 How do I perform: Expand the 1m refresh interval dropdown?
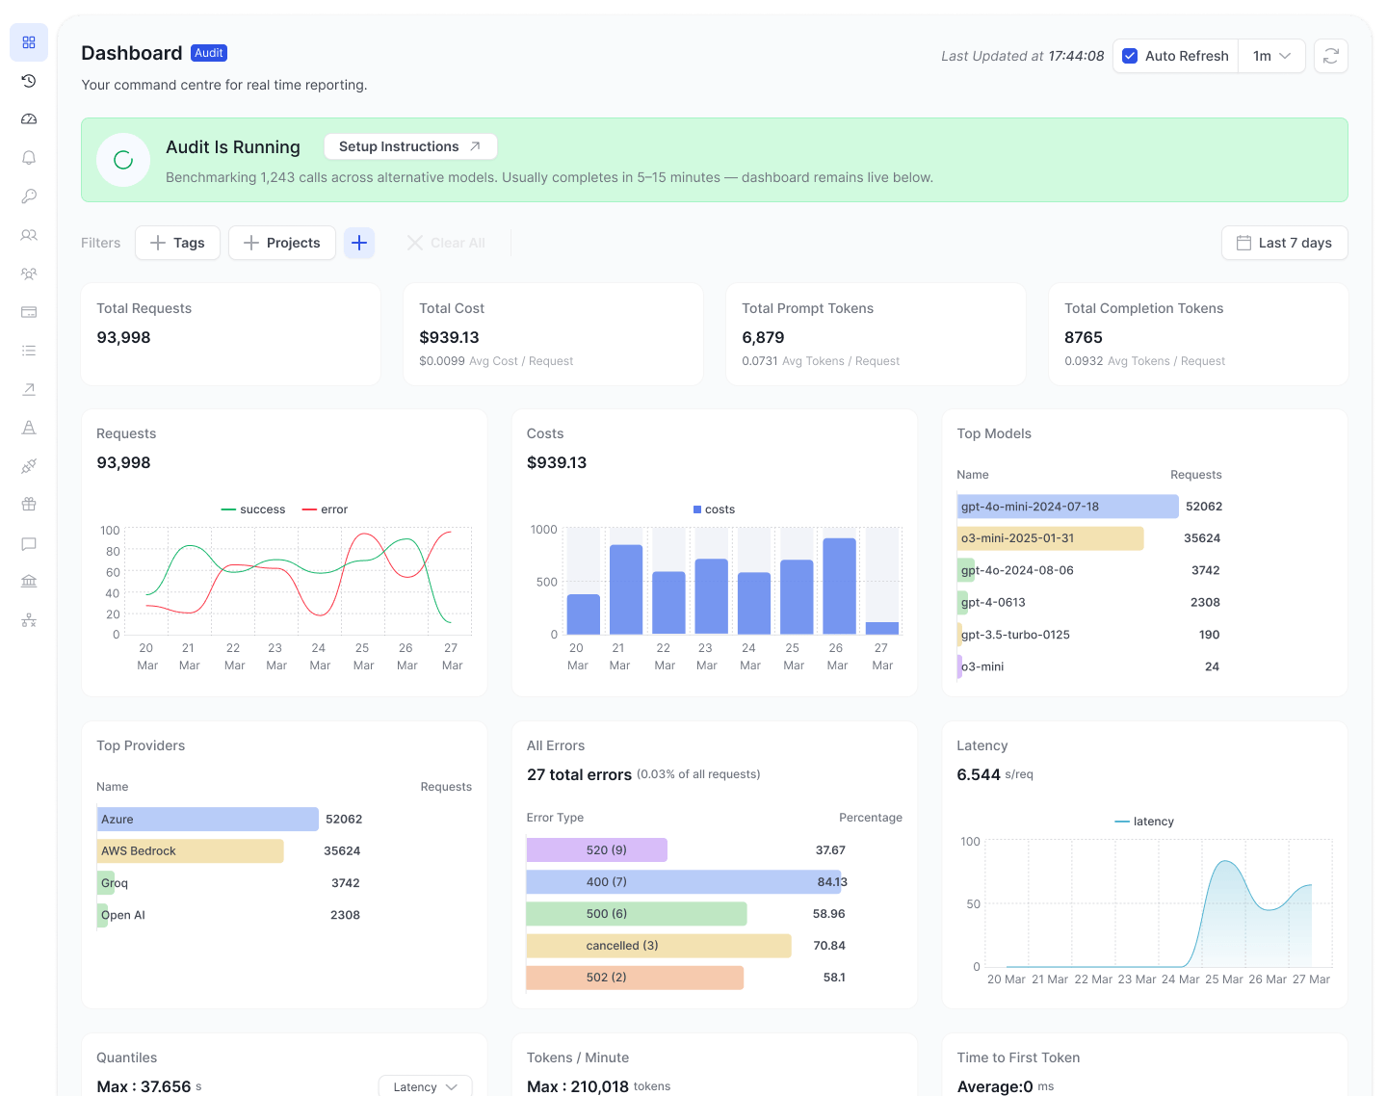[1271, 56]
